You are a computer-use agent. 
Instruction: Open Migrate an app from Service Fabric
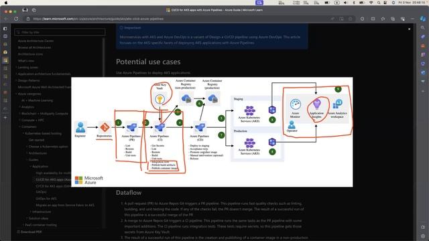pos(65,205)
